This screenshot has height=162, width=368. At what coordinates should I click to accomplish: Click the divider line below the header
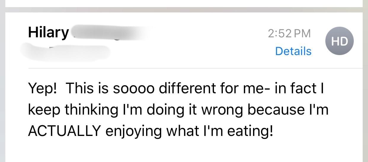pyautogui.click(x=195, y=68)
